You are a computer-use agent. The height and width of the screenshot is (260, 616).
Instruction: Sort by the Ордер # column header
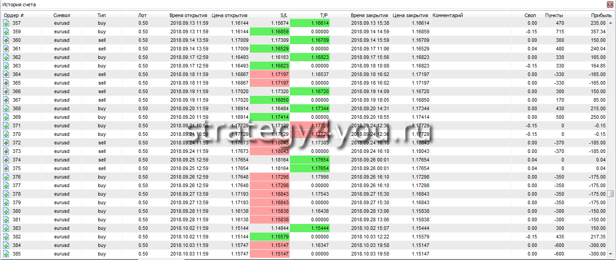[x=14, y=15]
